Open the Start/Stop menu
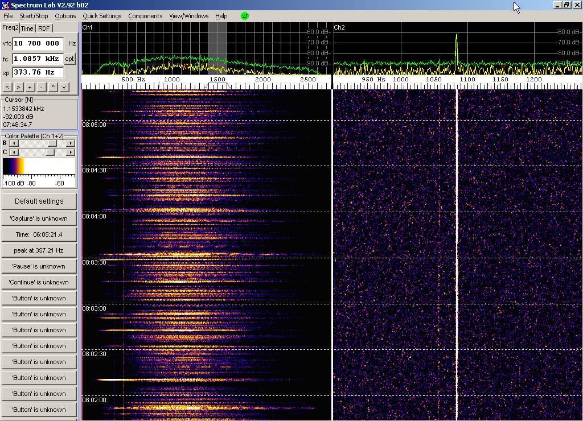This screenshot has height=421, width=583. [x=34, y=16]
